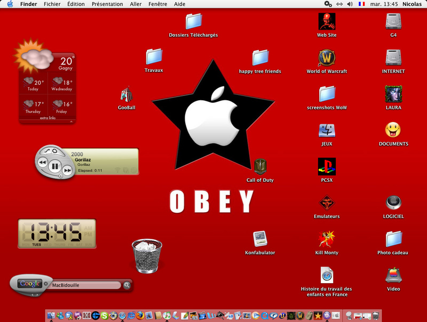Open the Aide menu
427x322 pixels.
179,4
